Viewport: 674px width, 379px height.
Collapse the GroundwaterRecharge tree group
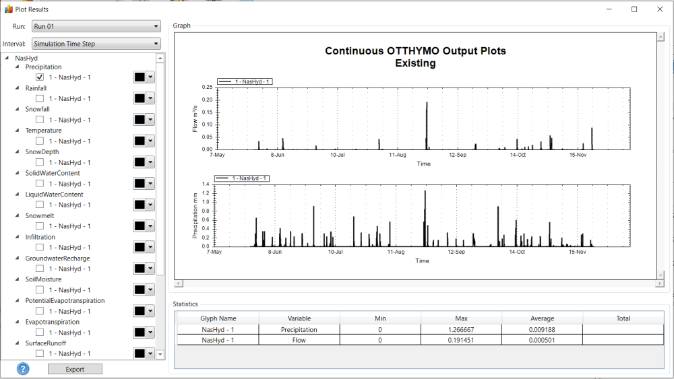pyautogui.click(x=18, y=258)
